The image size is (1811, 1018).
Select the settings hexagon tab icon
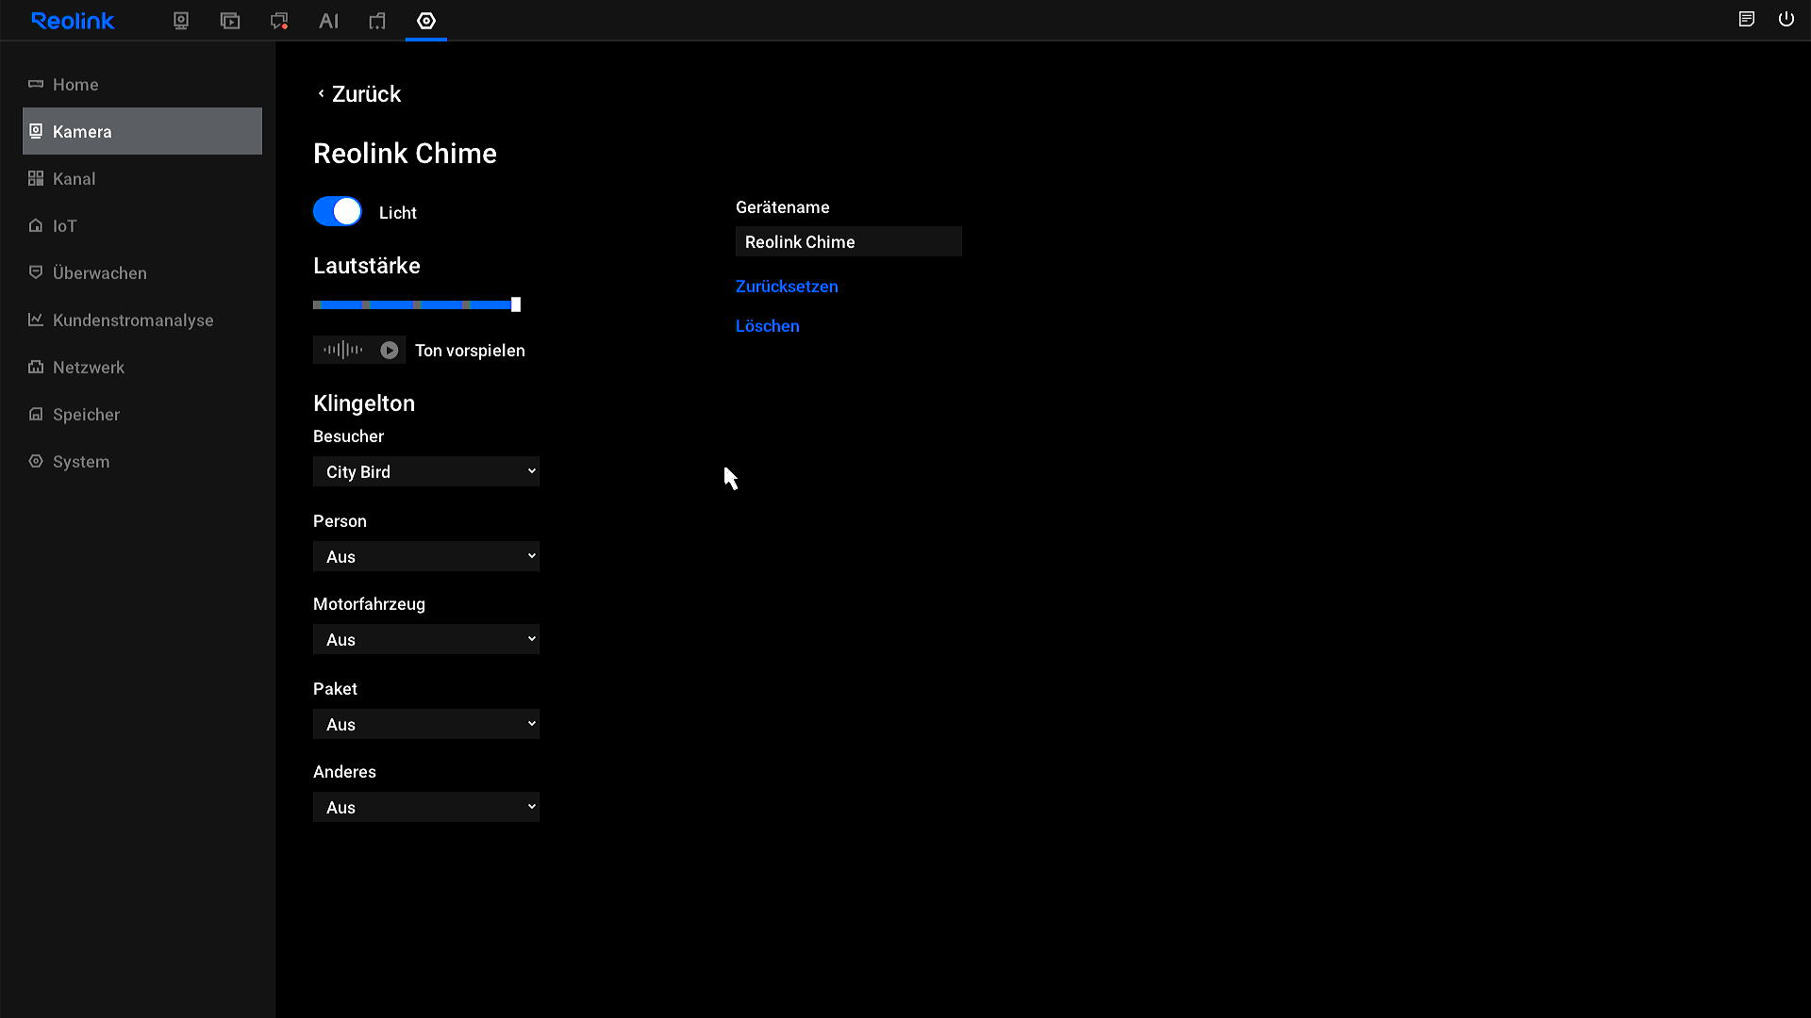pos(426,21)
